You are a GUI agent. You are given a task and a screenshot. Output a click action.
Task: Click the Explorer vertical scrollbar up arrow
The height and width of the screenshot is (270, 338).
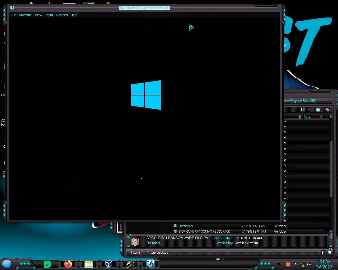(x=331, y=116)
